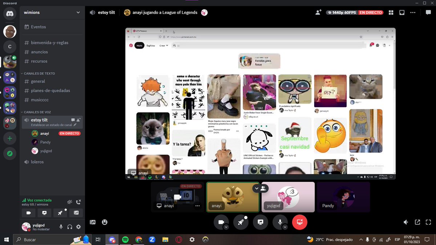Pop out the call using header window icon

402,12
